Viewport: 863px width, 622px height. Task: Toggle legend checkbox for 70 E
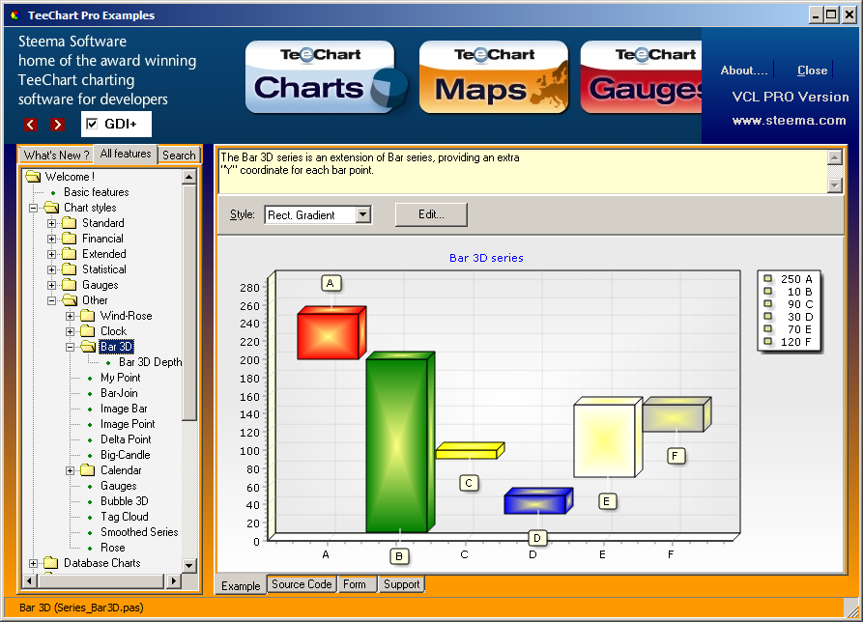(x=767, y=329)
